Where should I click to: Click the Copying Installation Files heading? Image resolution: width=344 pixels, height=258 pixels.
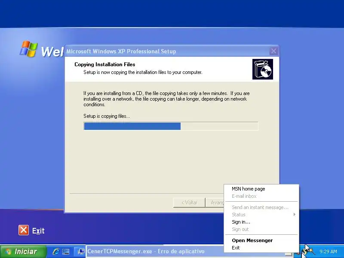tap(105, 64)
